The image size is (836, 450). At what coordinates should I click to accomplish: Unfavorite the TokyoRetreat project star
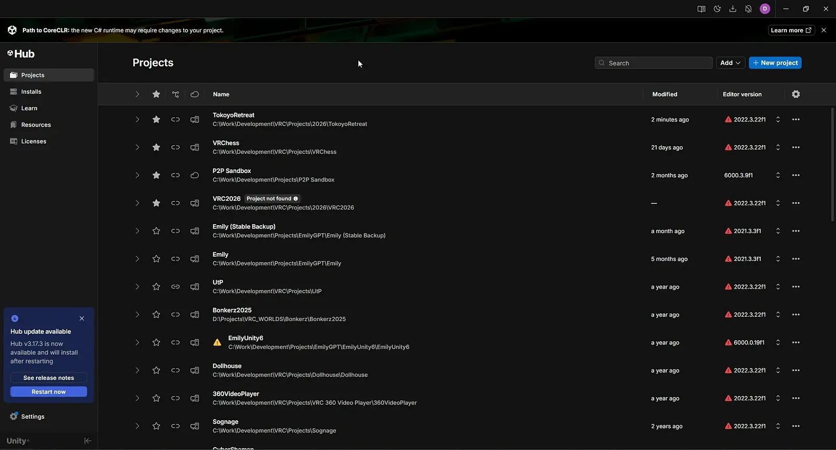coord(156,120)
